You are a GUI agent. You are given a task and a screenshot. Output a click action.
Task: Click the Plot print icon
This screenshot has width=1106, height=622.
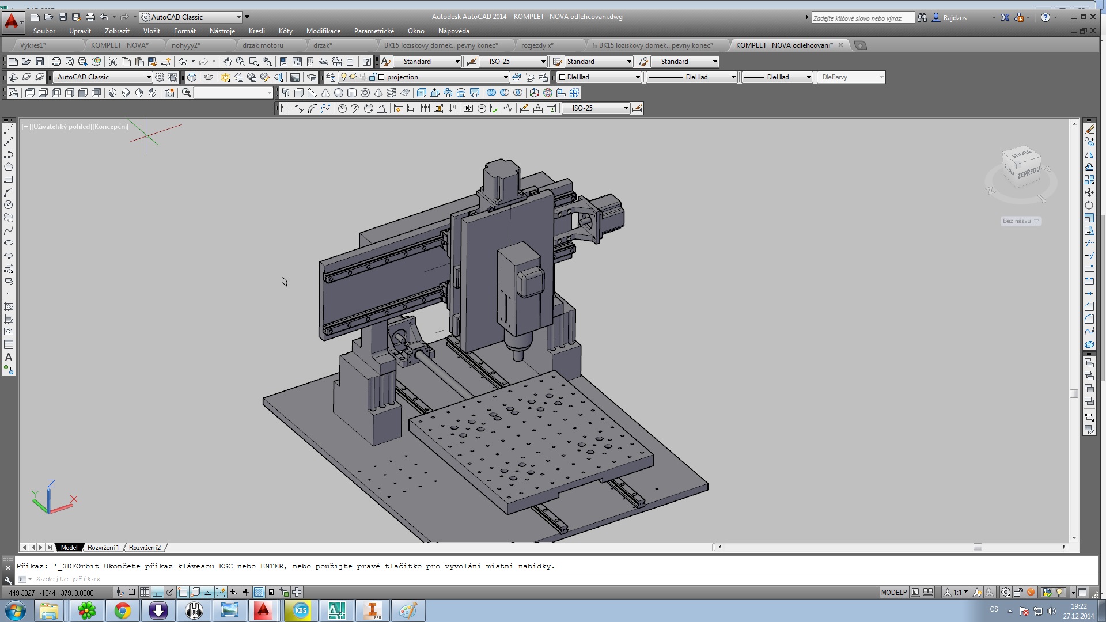coord(56,62)
